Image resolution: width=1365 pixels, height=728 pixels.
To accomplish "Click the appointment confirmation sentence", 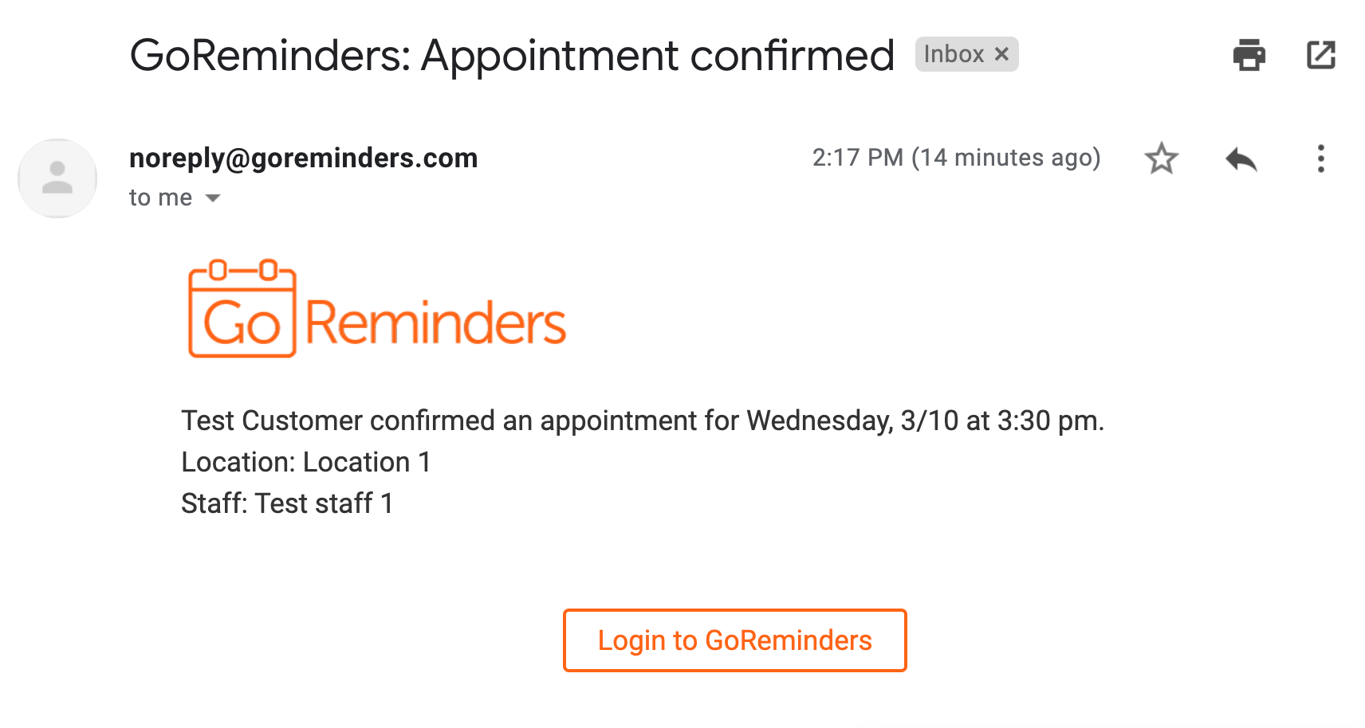I will point(642,421).
